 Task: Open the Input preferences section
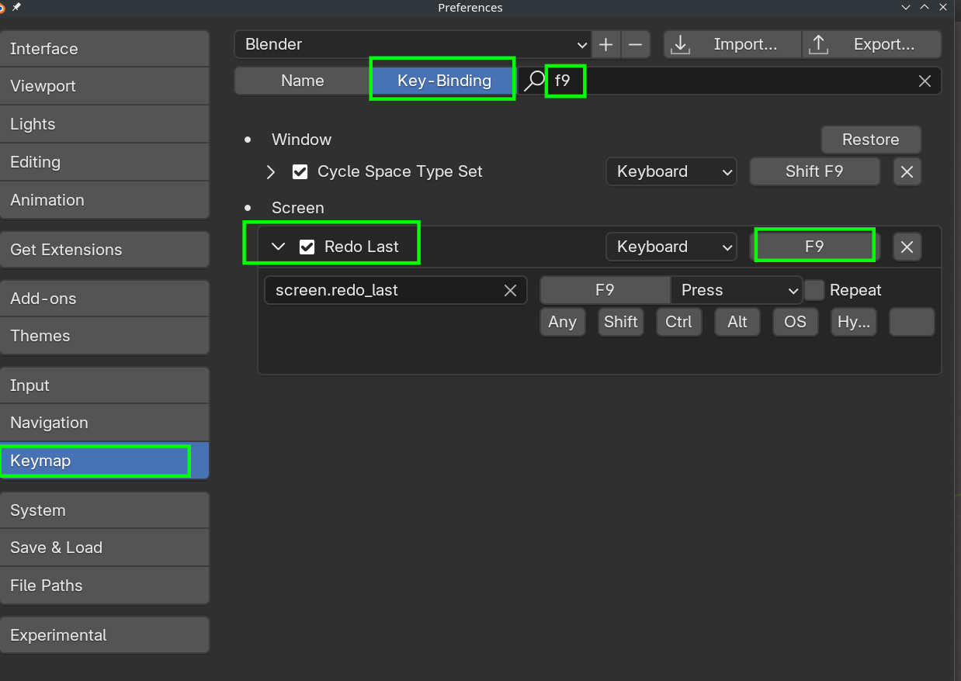point(104,385)
